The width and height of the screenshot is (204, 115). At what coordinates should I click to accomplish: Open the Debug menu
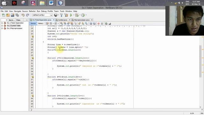(44, 11)
